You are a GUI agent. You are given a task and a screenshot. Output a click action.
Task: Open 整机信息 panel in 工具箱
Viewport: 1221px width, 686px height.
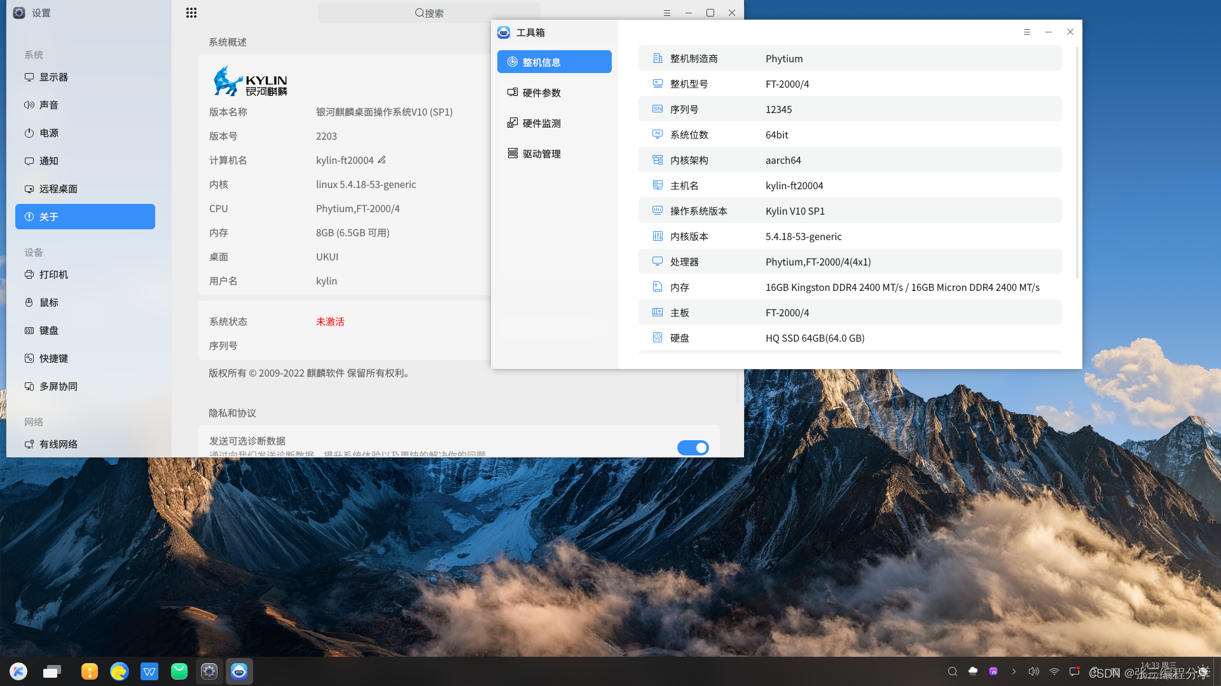[555, 61]
